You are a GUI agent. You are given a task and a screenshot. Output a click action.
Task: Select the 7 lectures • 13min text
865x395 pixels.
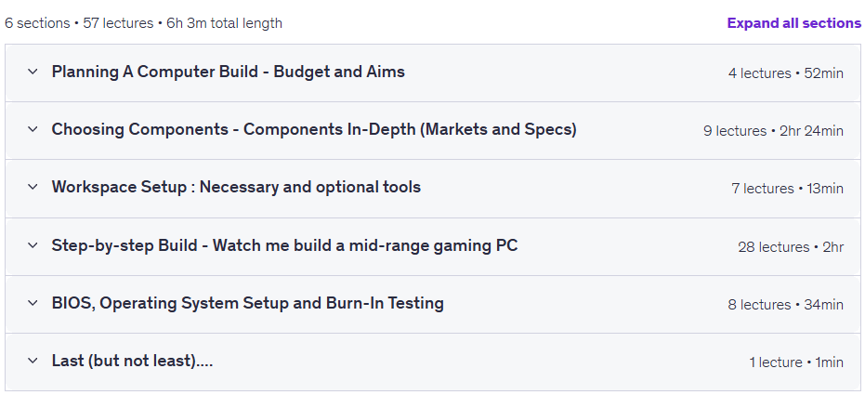[787, 189]
